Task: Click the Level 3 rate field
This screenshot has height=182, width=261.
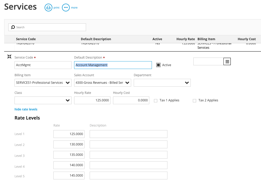Action: [69, 155]
